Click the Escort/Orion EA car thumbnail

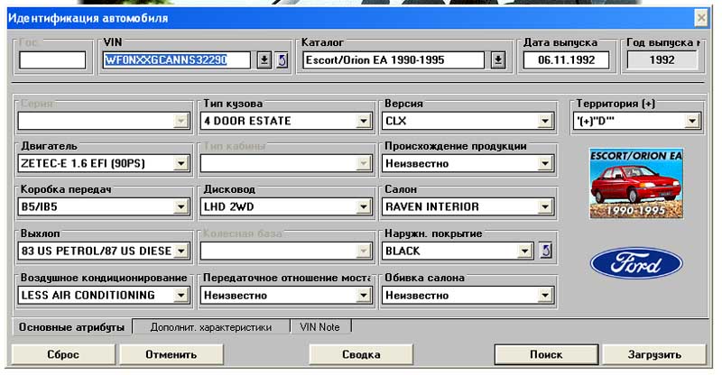tap(636, 183)
